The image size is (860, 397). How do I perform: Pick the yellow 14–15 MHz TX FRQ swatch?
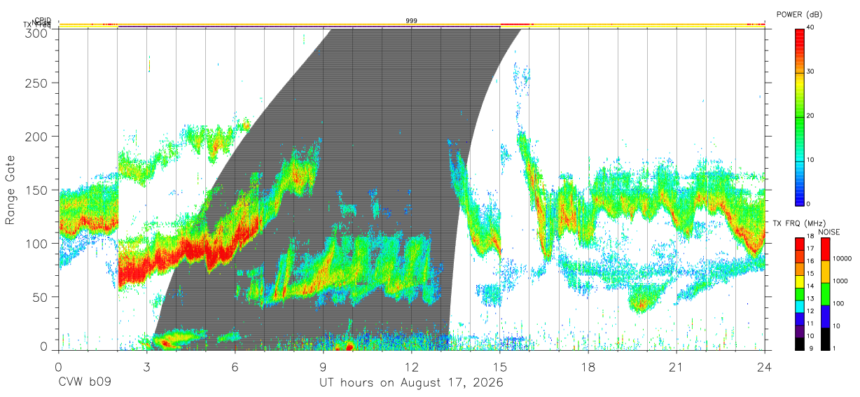click(799, 280)
